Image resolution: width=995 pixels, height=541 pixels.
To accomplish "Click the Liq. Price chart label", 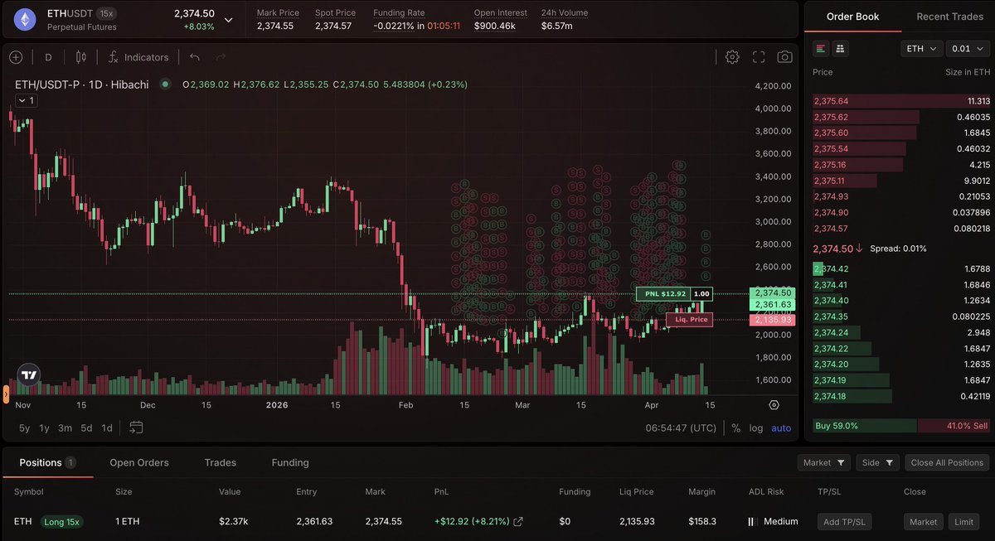I will [689, 319].
